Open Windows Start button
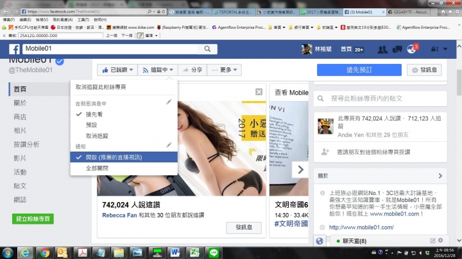 (7, 253)
